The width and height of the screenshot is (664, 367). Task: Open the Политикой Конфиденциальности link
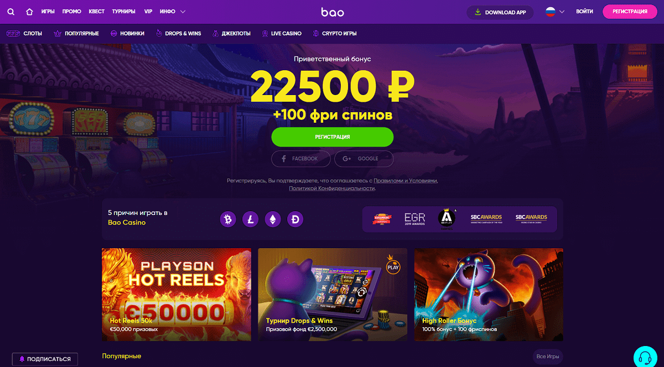[332, 188]
